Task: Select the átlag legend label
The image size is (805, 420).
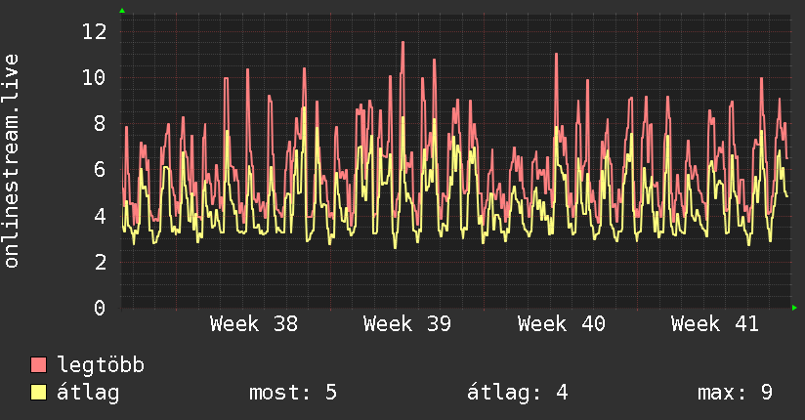Action: point(88,393)
